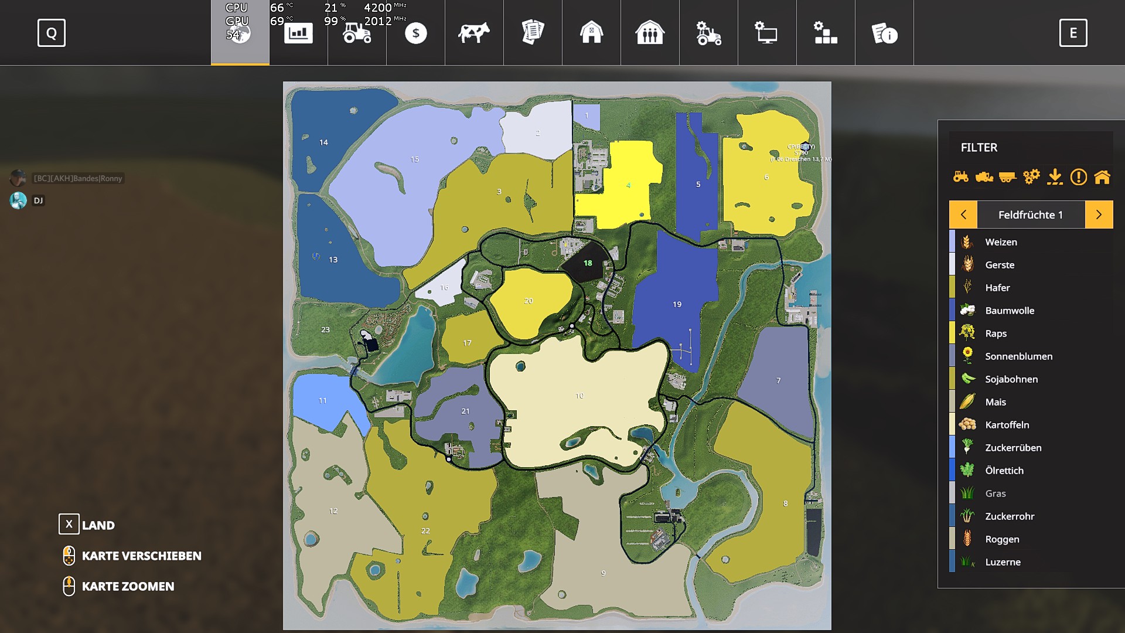Open the statistics chart tab

point(298,33)
